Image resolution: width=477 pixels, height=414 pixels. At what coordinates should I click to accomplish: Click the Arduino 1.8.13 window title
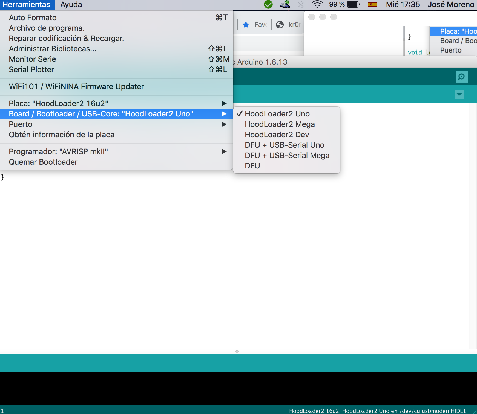[x=262, y=62]
